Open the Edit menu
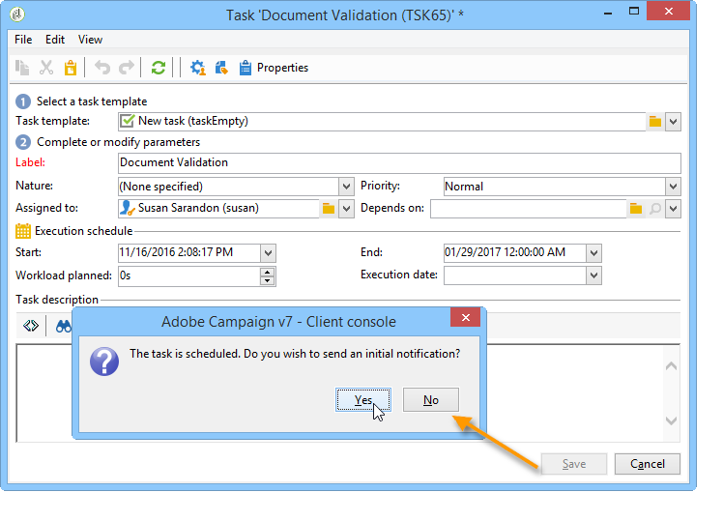This screenshot has height=521, width=723. (x=55, y=40)
